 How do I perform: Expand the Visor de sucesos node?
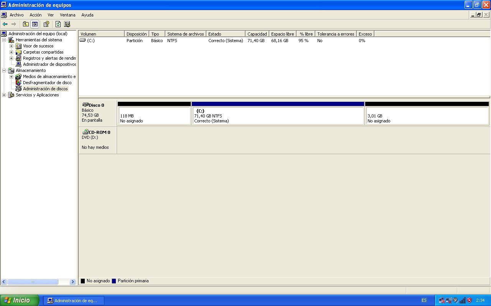coord(12,46)
